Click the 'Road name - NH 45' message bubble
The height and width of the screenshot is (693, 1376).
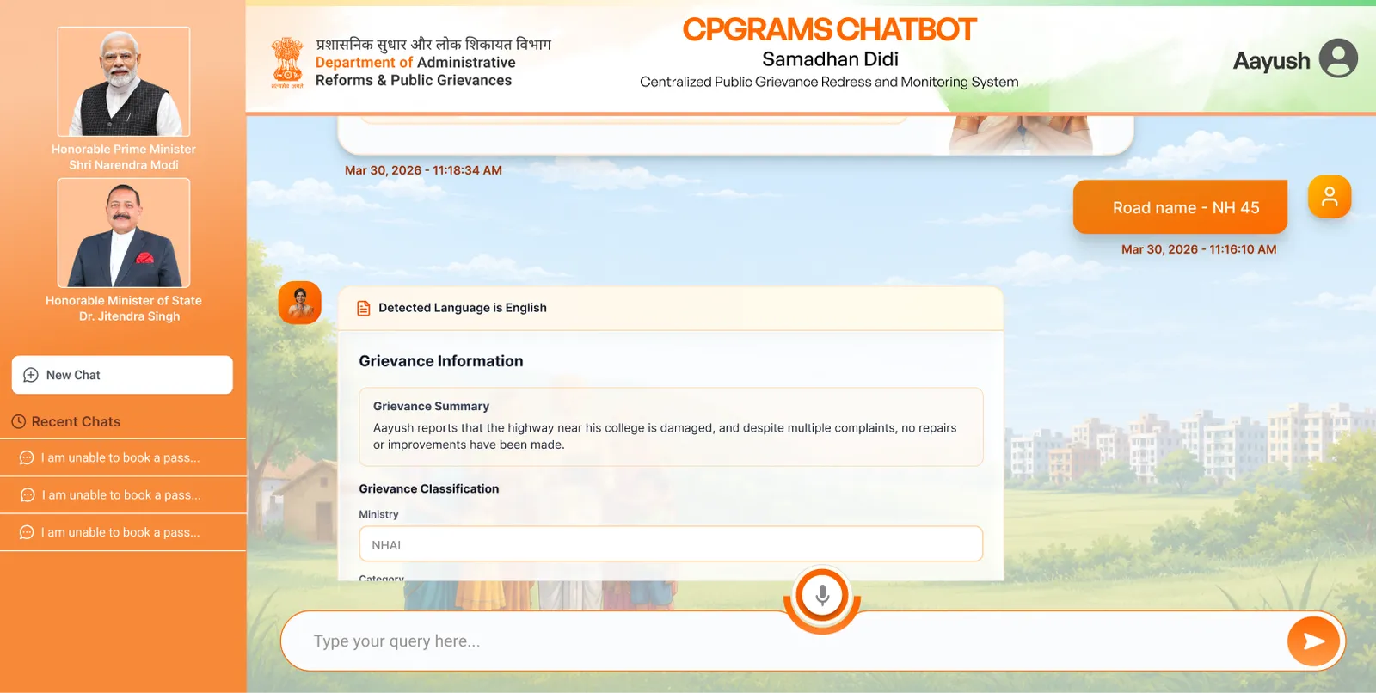(x=1180, y=207)
